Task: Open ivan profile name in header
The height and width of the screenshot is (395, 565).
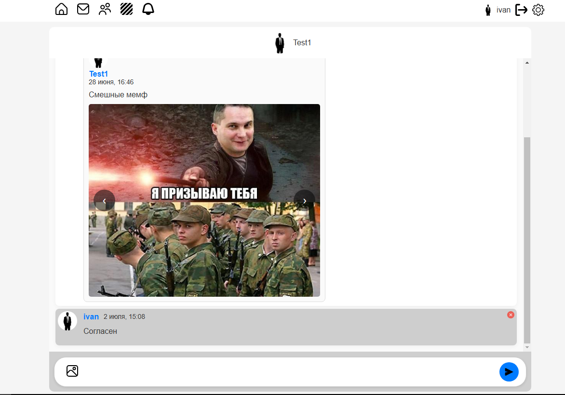Action: pos(503,10)
